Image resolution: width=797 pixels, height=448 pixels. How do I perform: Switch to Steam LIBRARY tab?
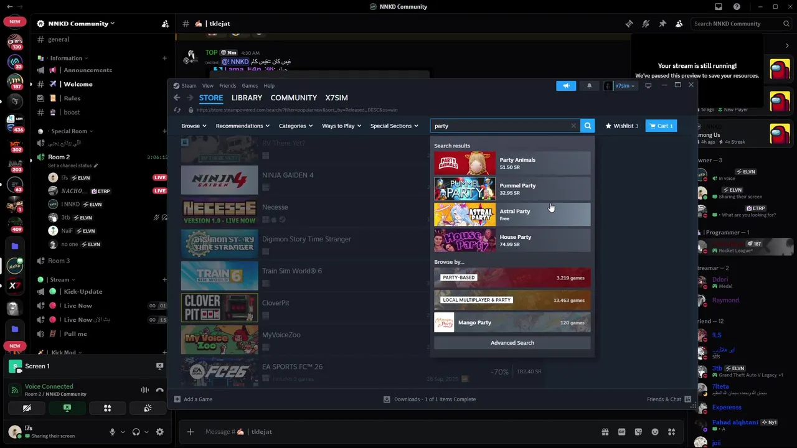(x=247, y=98)
